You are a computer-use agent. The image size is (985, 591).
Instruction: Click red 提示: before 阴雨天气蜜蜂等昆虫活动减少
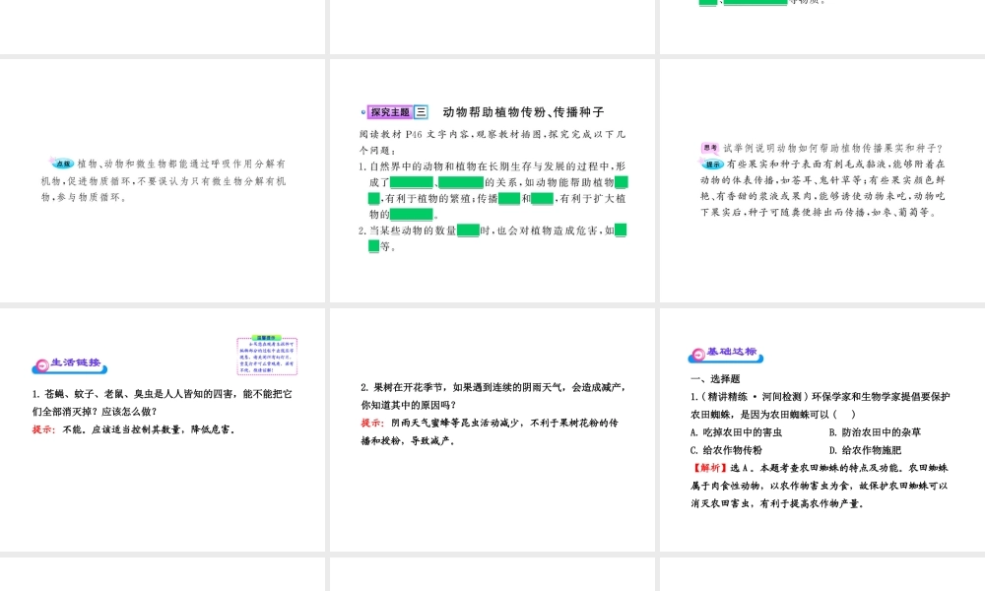click(372, 423)
